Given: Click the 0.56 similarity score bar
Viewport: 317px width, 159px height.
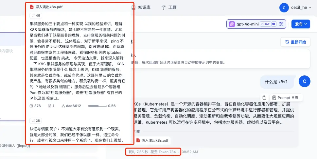Looking at the screenshot, I should point(97,106).
